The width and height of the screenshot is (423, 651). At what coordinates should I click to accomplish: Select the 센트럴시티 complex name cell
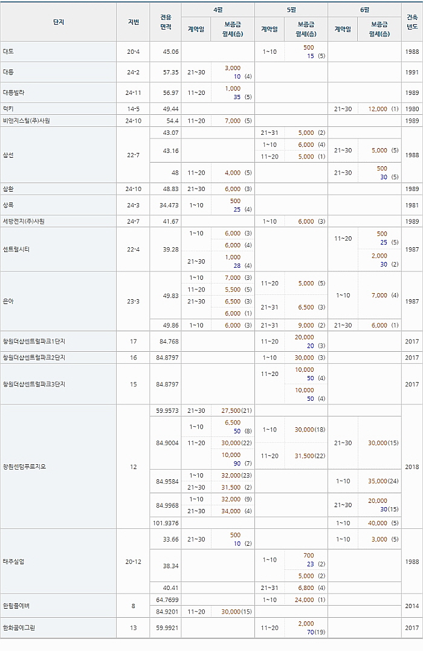click(59, 250)
